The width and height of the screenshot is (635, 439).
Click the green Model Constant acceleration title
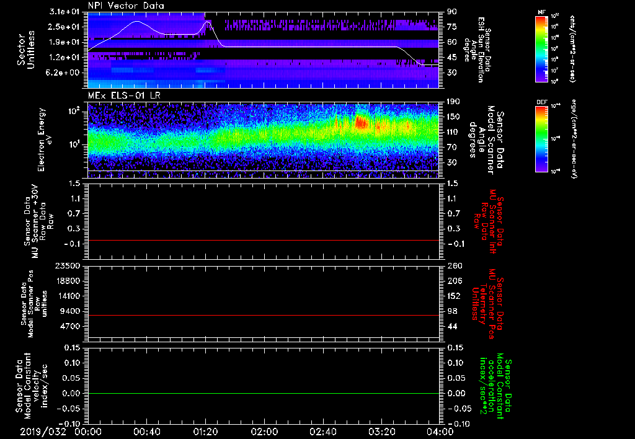(x=495, y=386)
